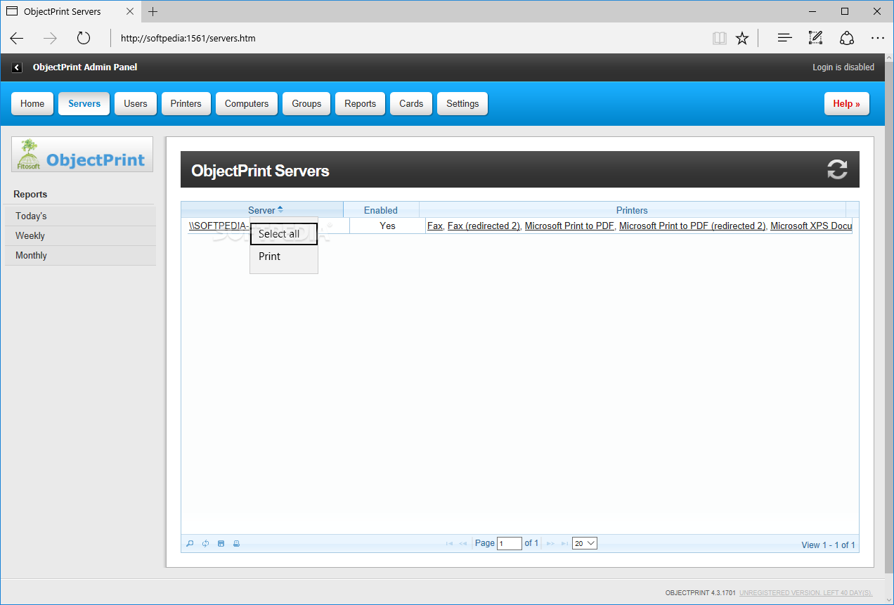
Task: Open the browser Hub icon
Action: pyautogui.click(x=785, y=38)
